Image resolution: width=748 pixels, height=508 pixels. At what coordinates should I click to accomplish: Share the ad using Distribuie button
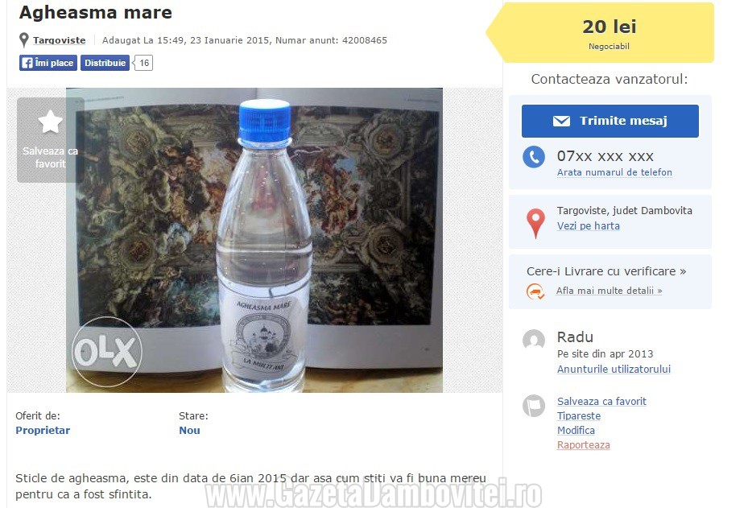105,63
